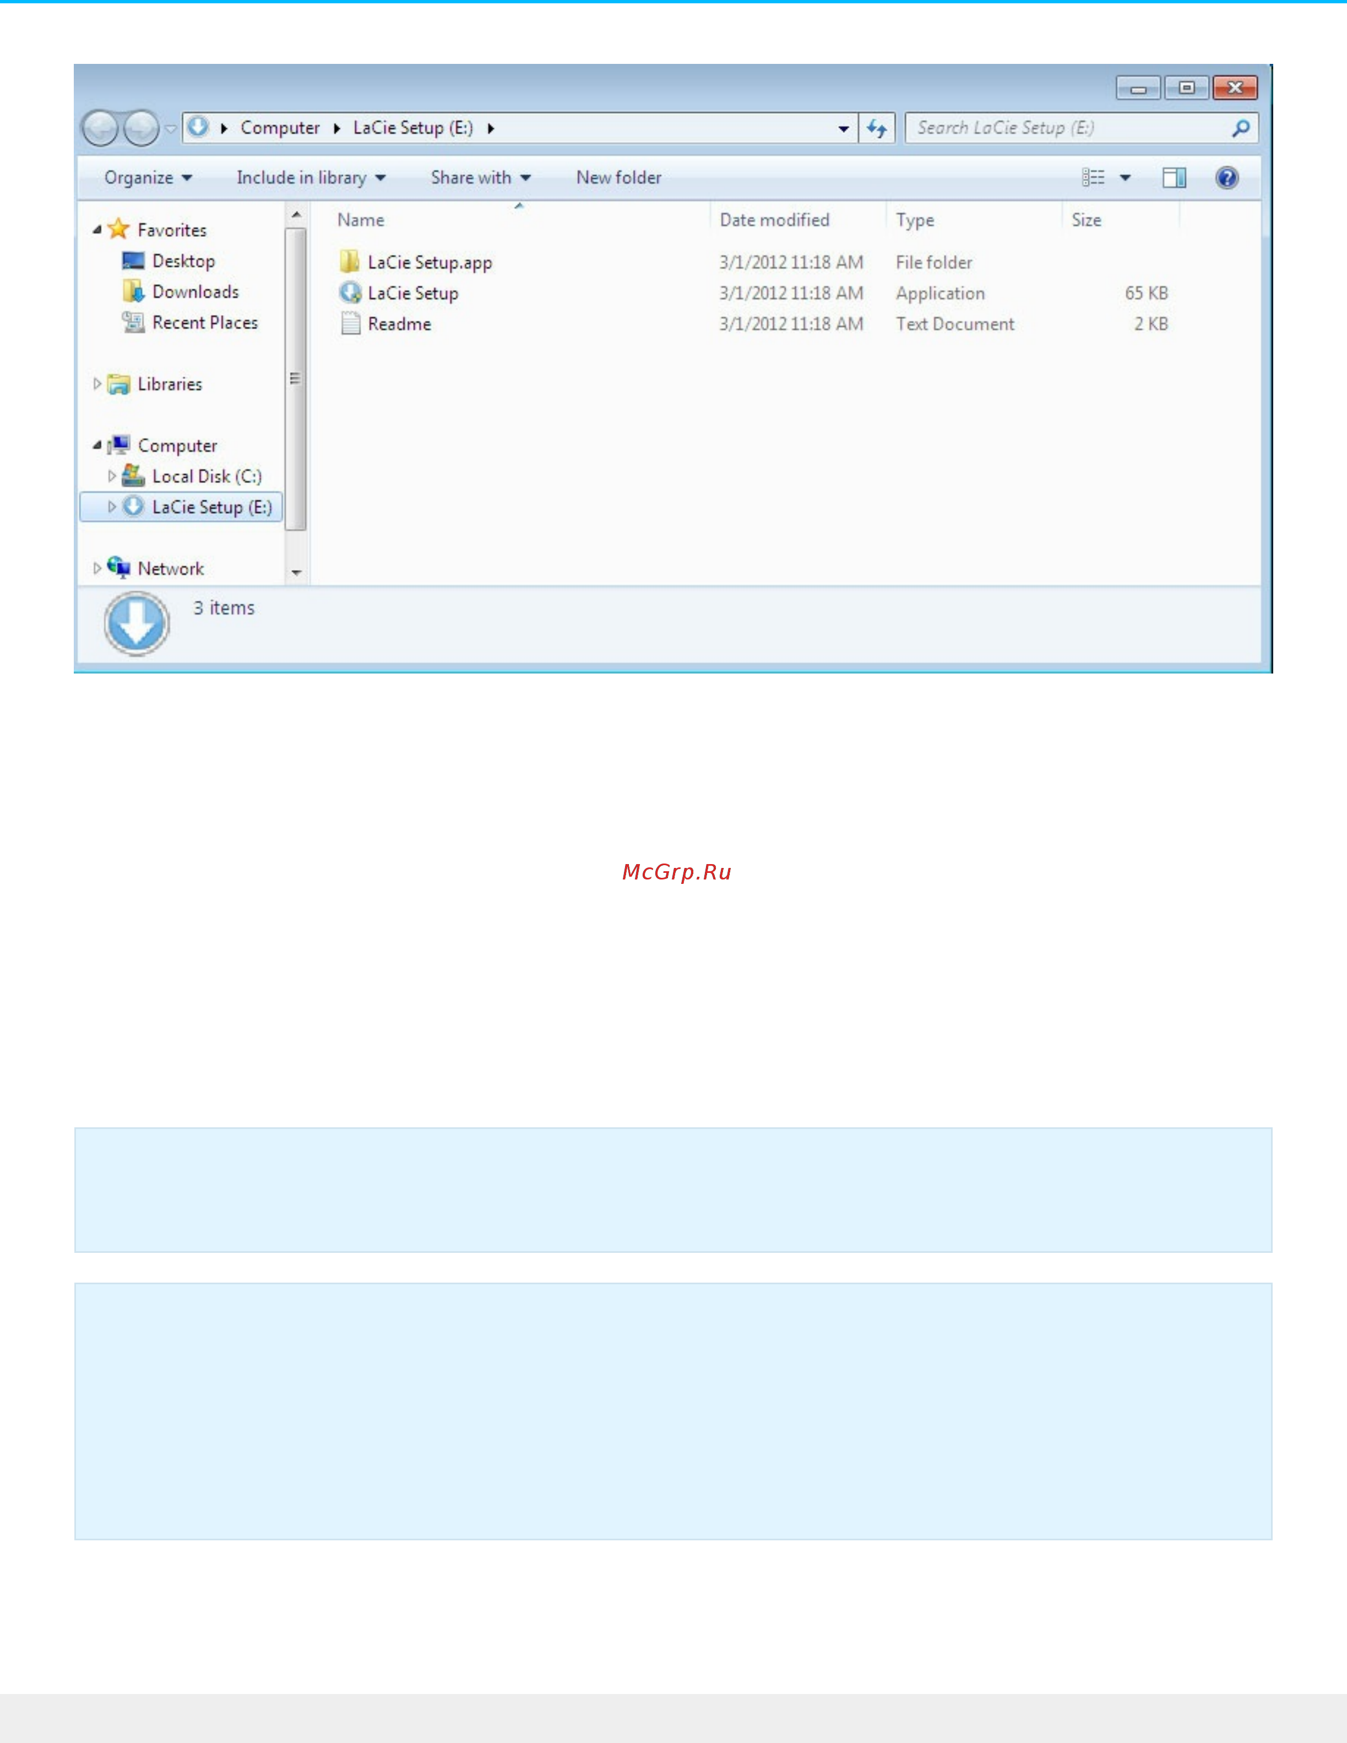Click navigation pane scroll up arrow

[296, 215]
